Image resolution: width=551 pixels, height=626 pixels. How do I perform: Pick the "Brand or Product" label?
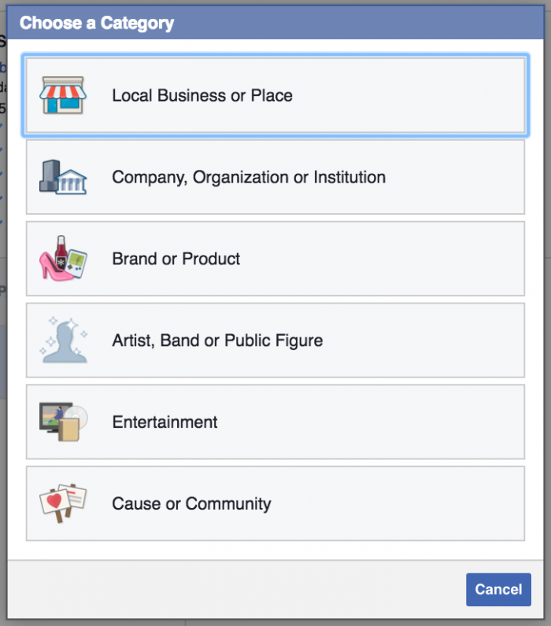pos(176,259)
